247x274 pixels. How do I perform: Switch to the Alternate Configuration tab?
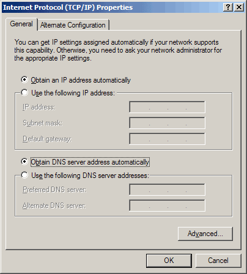73,25
